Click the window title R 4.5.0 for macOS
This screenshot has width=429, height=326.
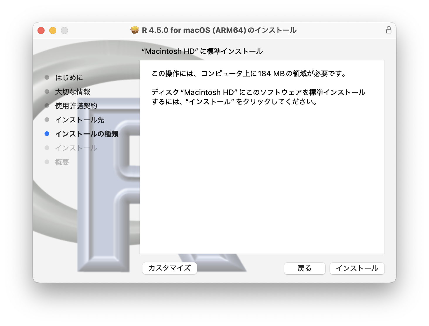tap(219, 30)
